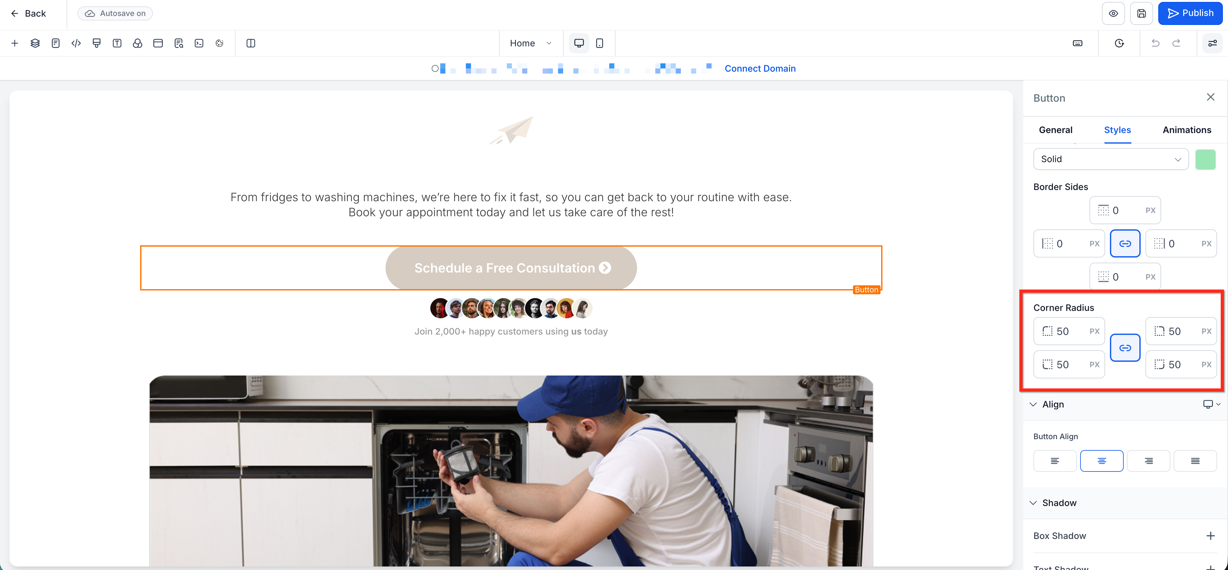Screen dimensions: 1228x570
Task: Switch to the General tab
Action: click(x=1056, y=130)
